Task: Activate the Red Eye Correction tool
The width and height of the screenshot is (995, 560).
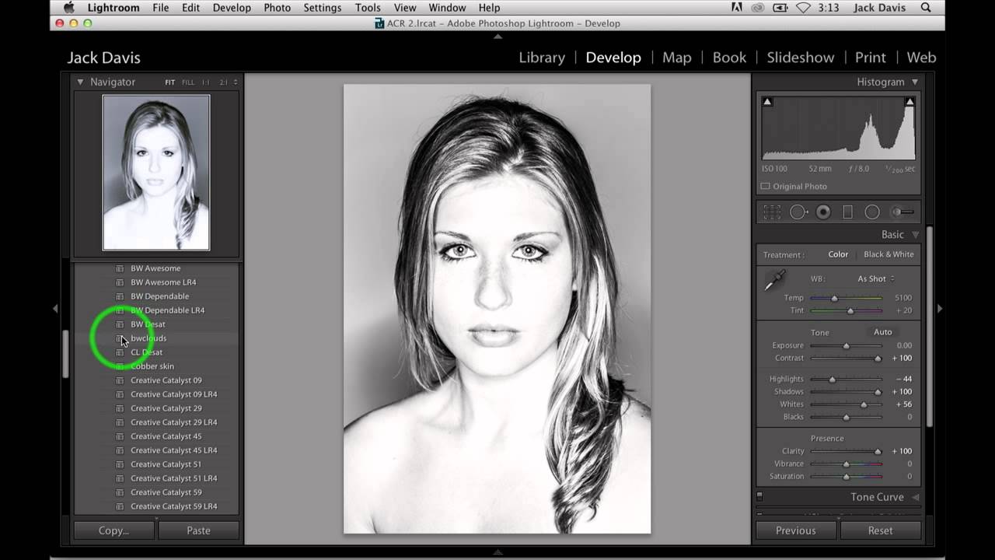Action: click(x=823, y=212)
